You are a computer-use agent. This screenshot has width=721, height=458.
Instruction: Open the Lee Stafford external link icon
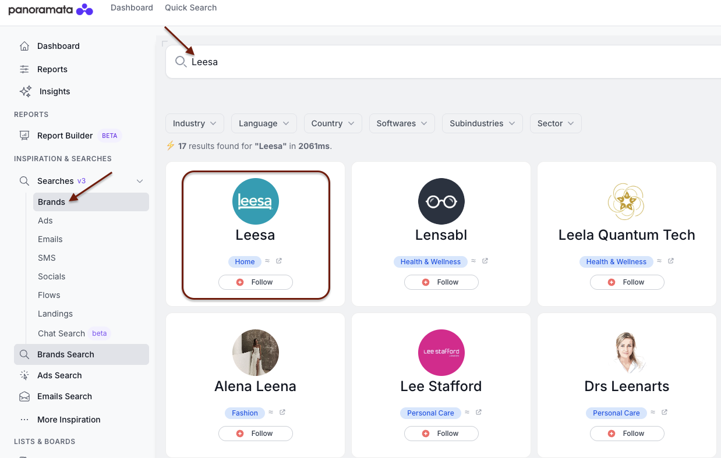pos(479,412)
